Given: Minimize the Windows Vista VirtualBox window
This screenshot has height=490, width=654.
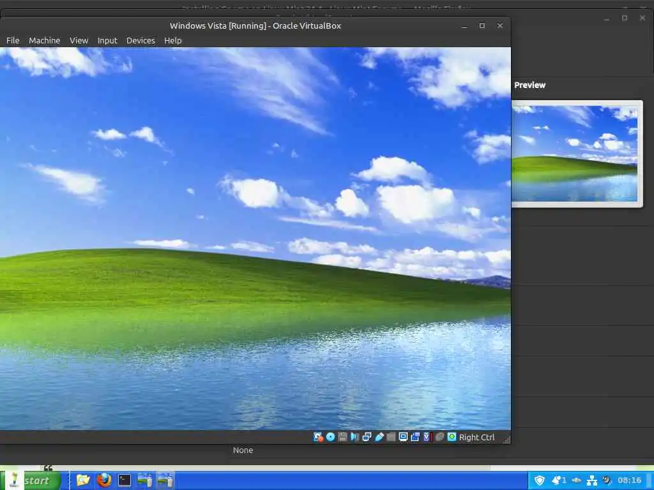Looking at the screenshot, I should [464, 26].
